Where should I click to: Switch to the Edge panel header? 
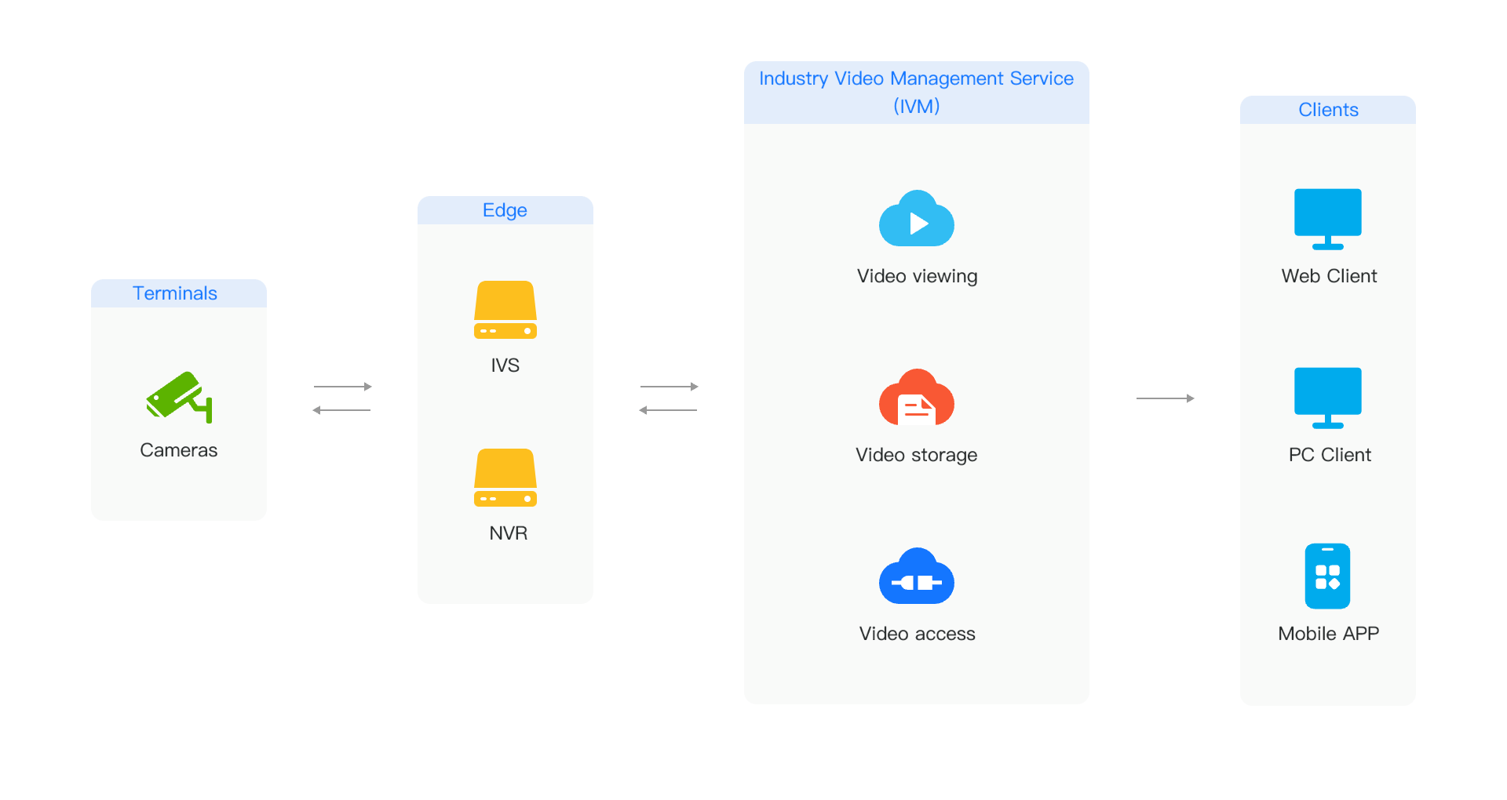(505, 210)
